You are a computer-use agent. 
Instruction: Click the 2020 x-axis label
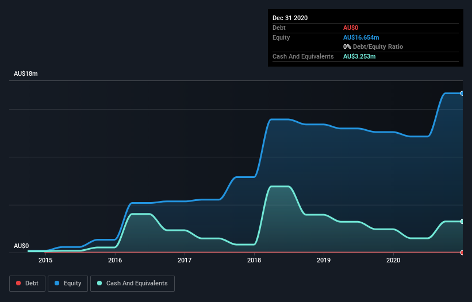[x=393, y=260]
